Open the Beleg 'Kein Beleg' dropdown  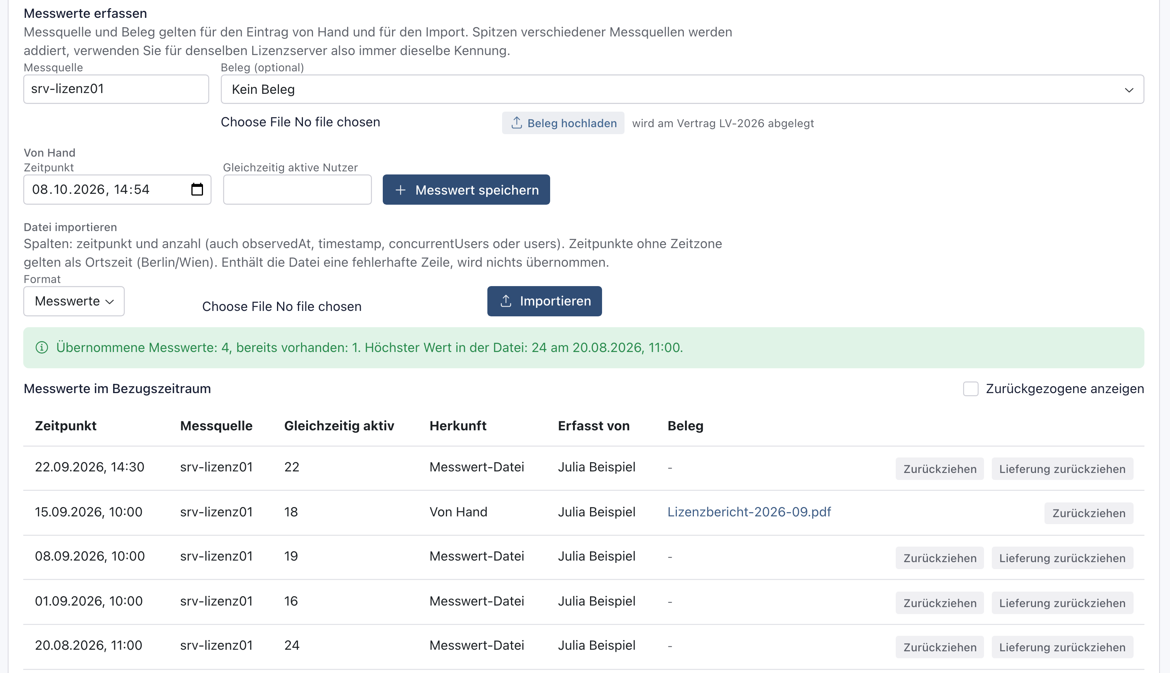pyautogui.click(x=682, y=89)
